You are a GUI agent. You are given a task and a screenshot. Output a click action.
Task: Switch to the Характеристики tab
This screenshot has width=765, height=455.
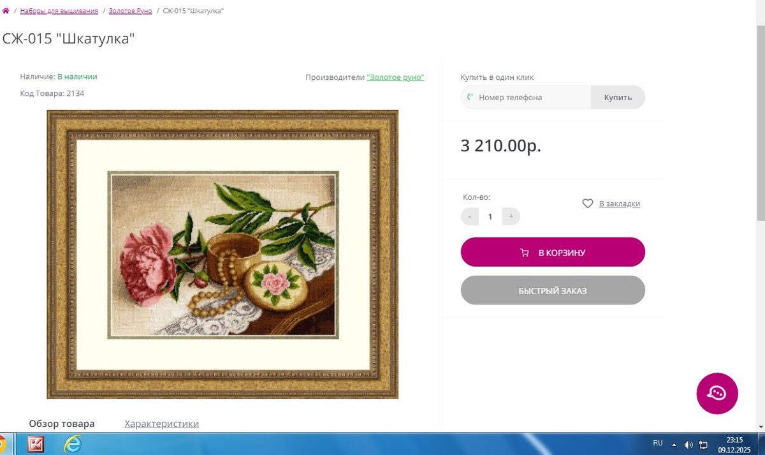tap(161, 424)
